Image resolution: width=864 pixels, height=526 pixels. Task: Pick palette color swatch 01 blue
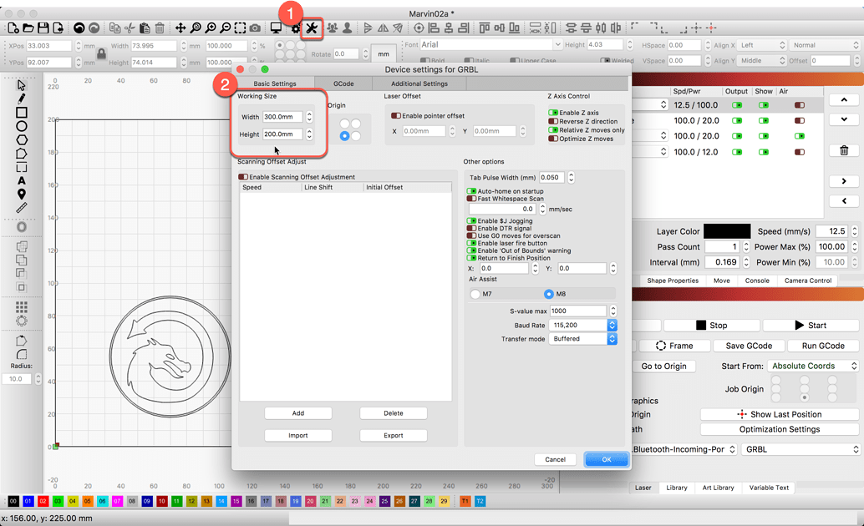(x=28, y=501)
